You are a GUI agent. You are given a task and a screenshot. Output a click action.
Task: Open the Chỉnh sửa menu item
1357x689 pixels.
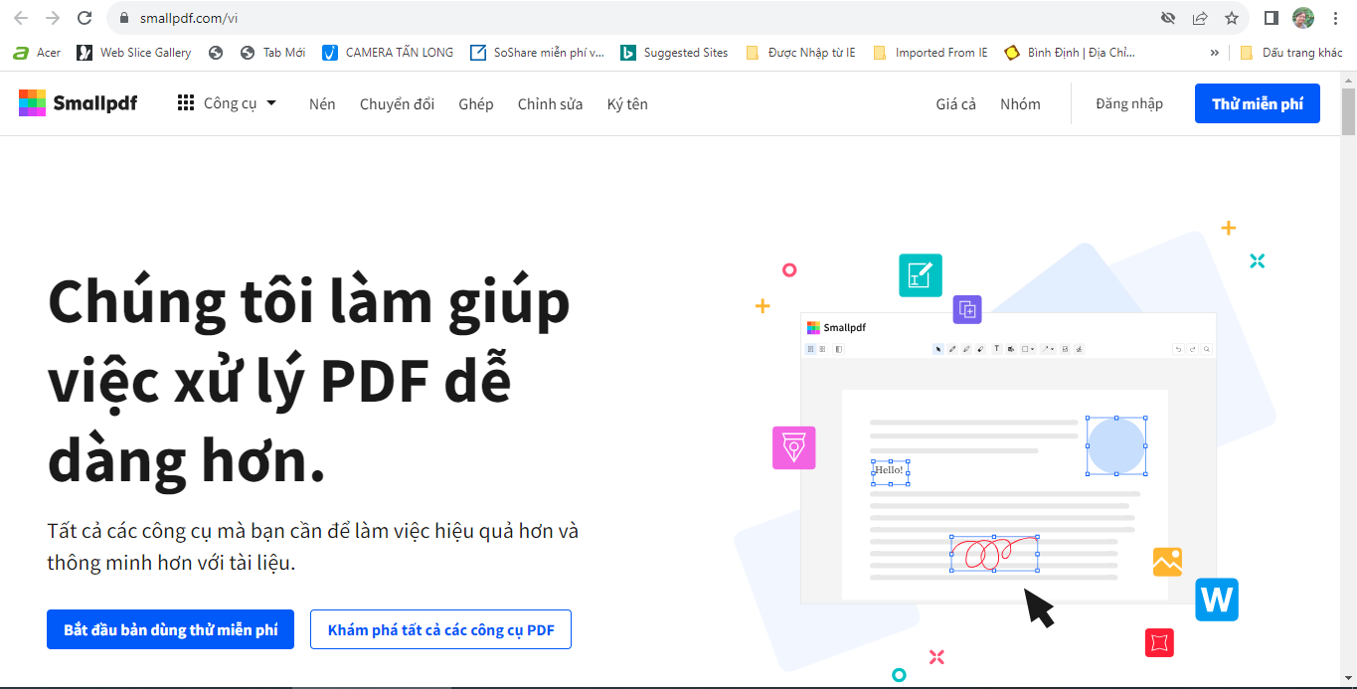[550, 103]
